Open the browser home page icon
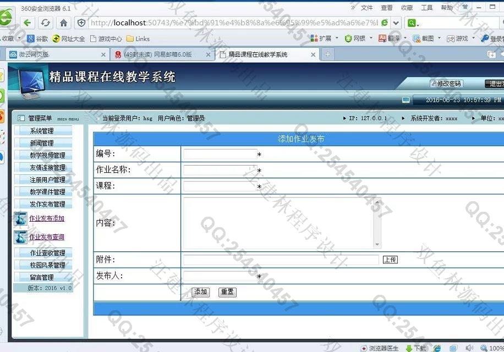This screenshot has width=504, height=352. tap(64, 23)
